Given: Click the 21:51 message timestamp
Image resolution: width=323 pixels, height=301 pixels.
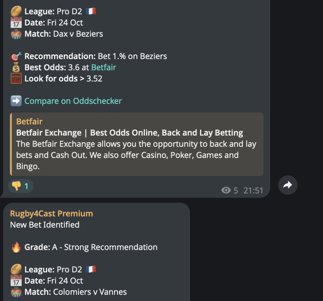Looking at the screenshot, I should pos(253,190).
